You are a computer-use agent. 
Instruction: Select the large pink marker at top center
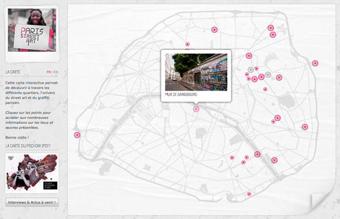pyautogui.click(x=214, y=29)
